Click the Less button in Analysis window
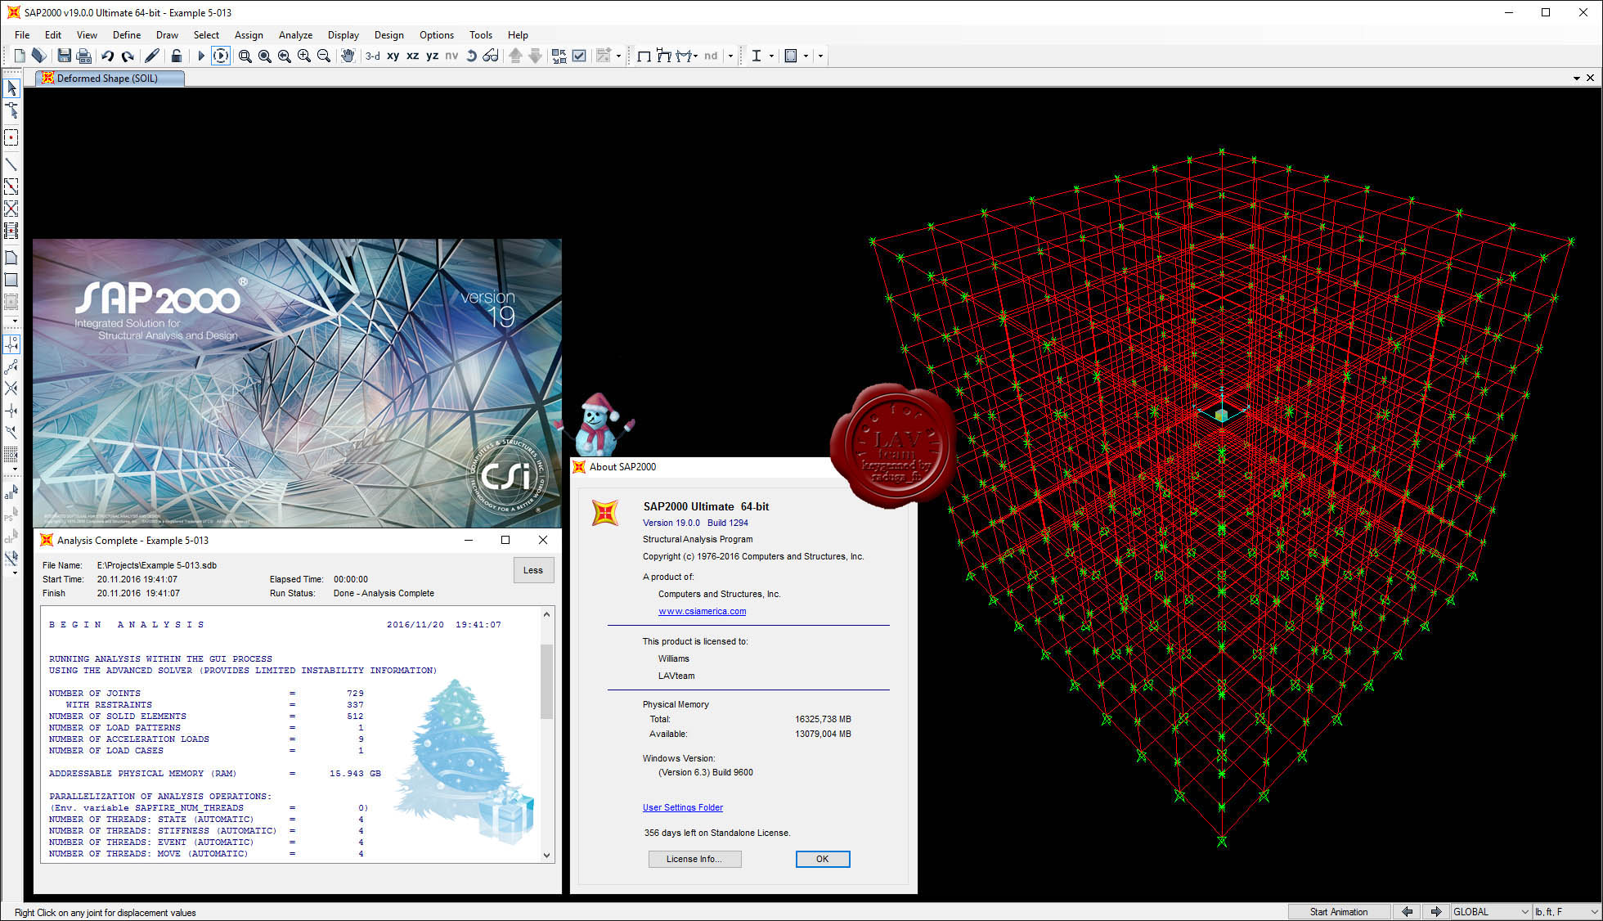1603x921 pixels. [x=533, y=570]
